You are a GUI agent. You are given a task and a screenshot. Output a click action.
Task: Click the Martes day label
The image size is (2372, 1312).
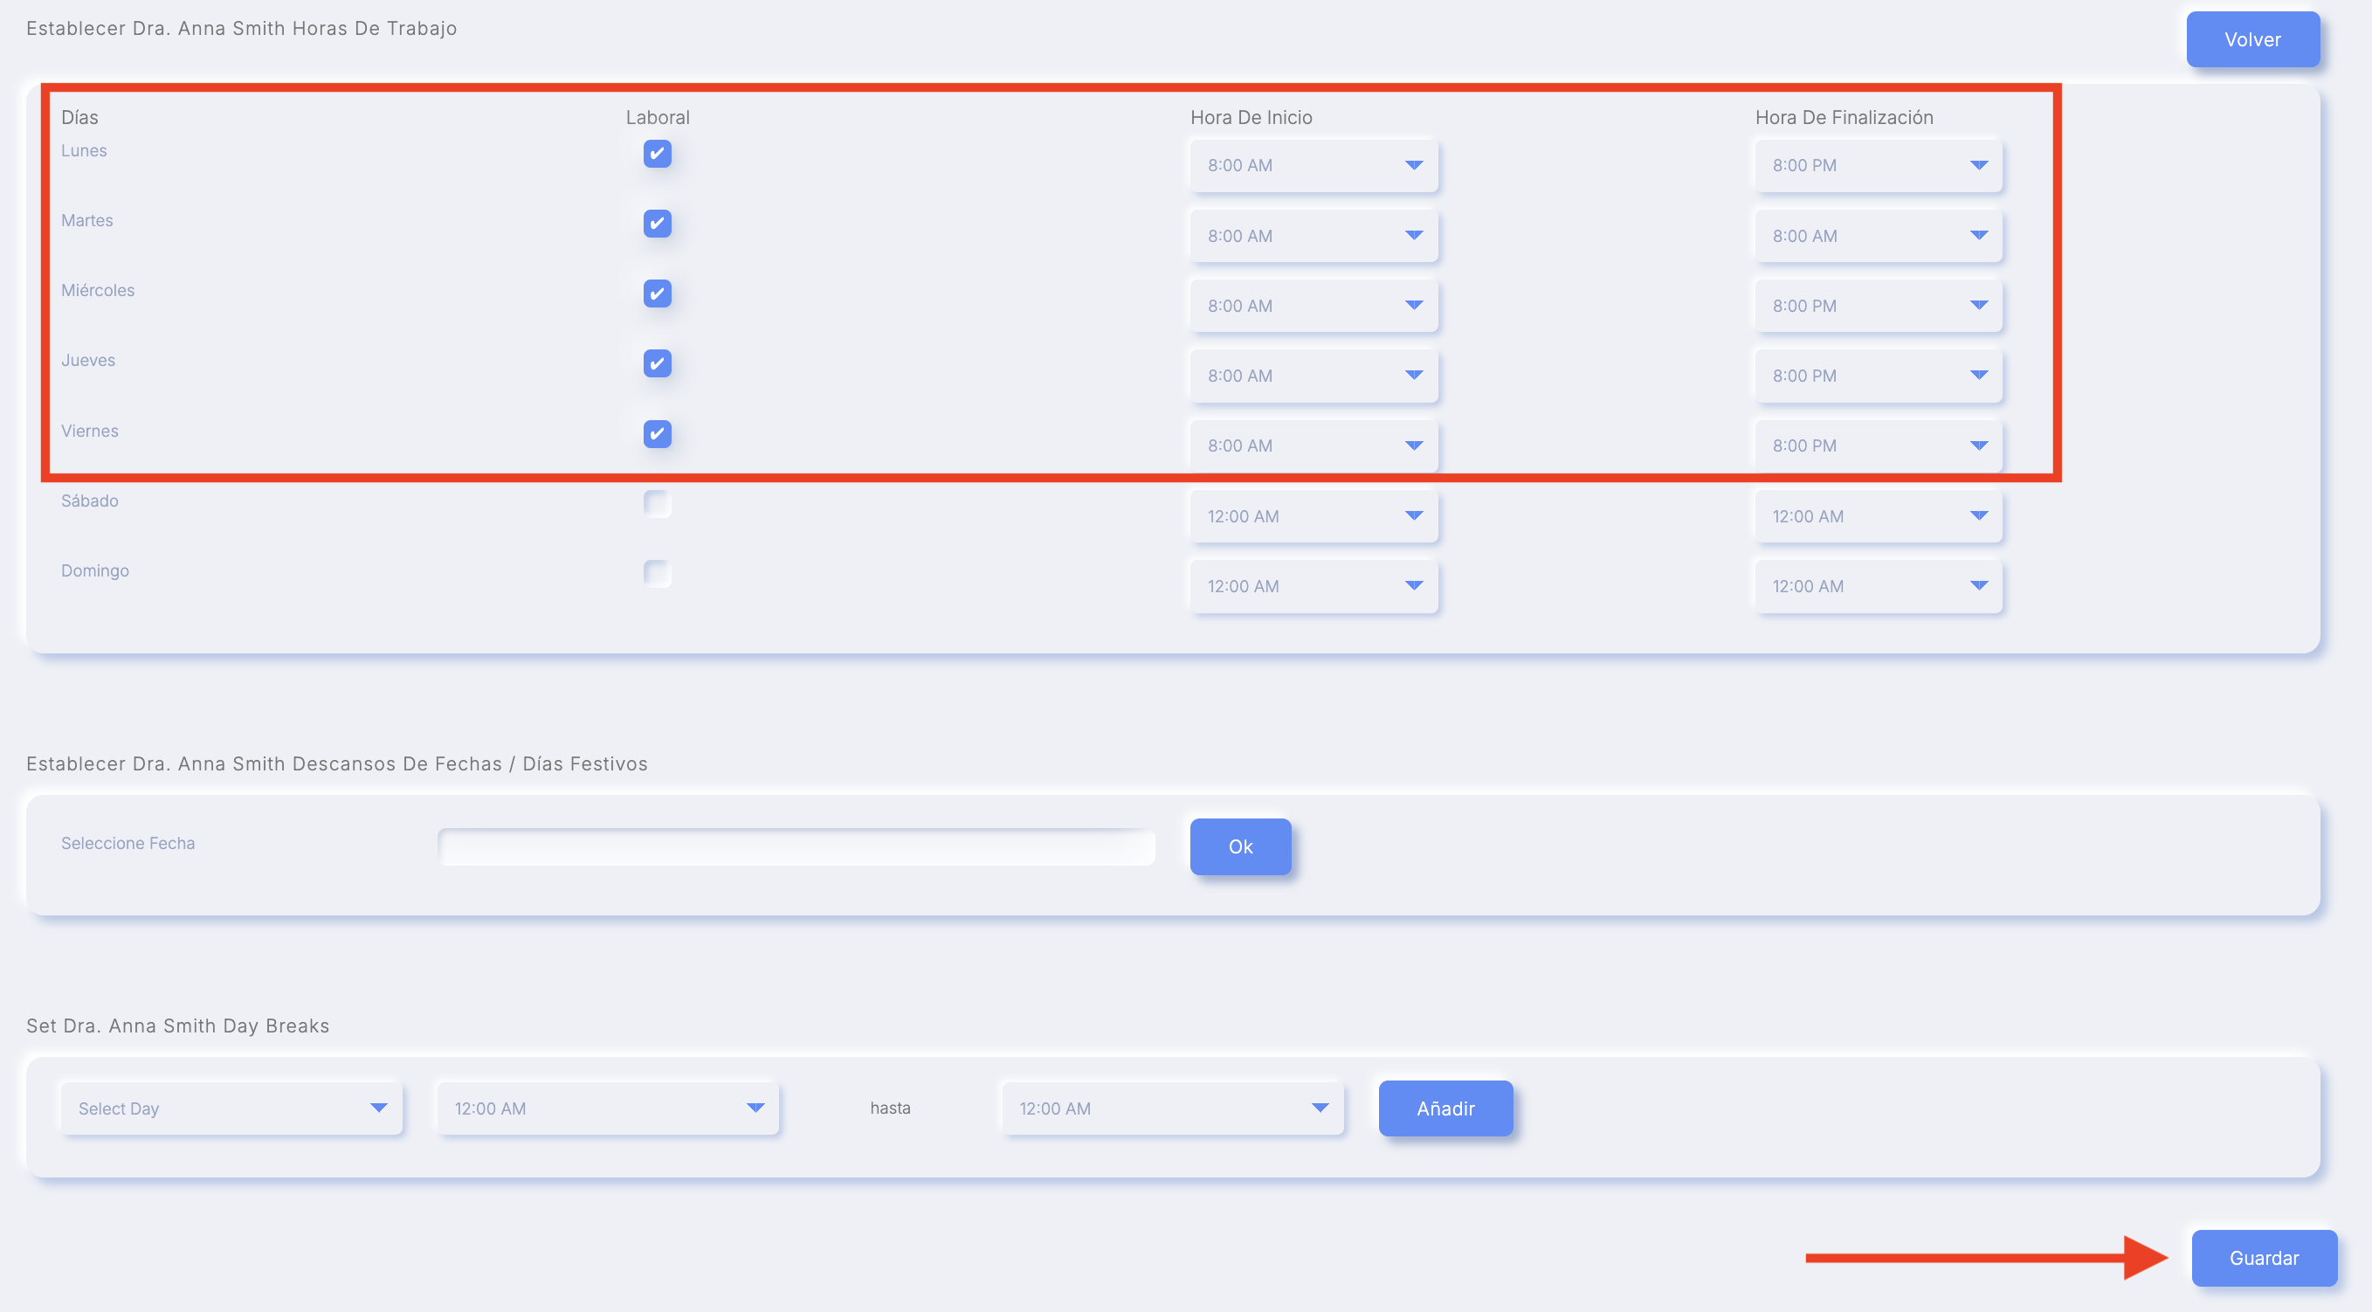(x=86, y=221)
